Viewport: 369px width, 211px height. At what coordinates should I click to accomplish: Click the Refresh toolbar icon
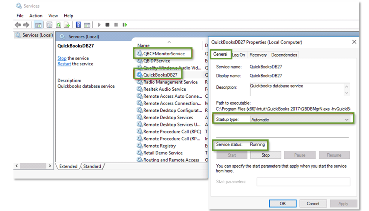tap(58, 25)
